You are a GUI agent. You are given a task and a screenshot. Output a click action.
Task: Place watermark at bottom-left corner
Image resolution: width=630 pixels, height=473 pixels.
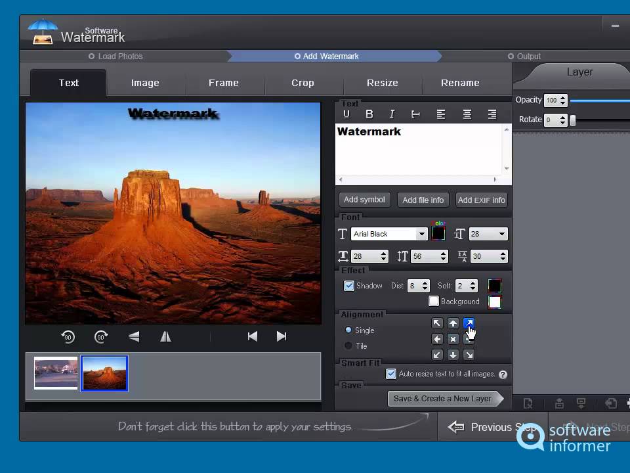click(x=437, y=355)
